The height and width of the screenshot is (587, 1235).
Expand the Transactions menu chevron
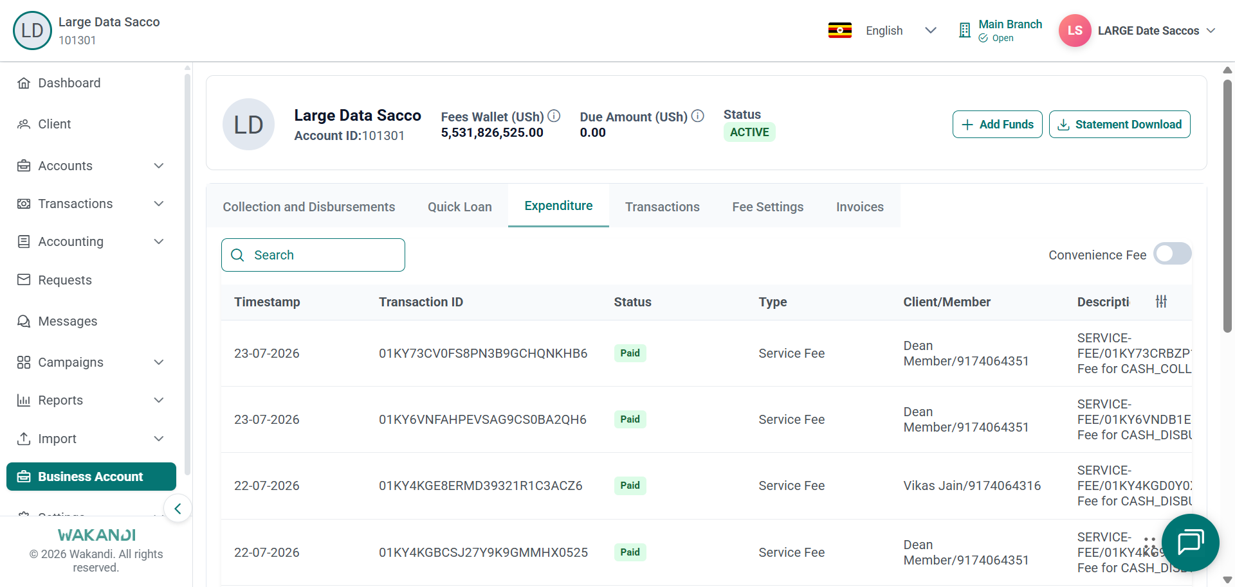point(159,204)
